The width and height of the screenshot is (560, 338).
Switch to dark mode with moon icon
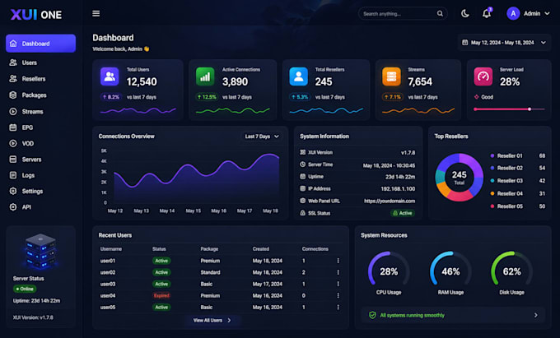(x=464, y=13)
